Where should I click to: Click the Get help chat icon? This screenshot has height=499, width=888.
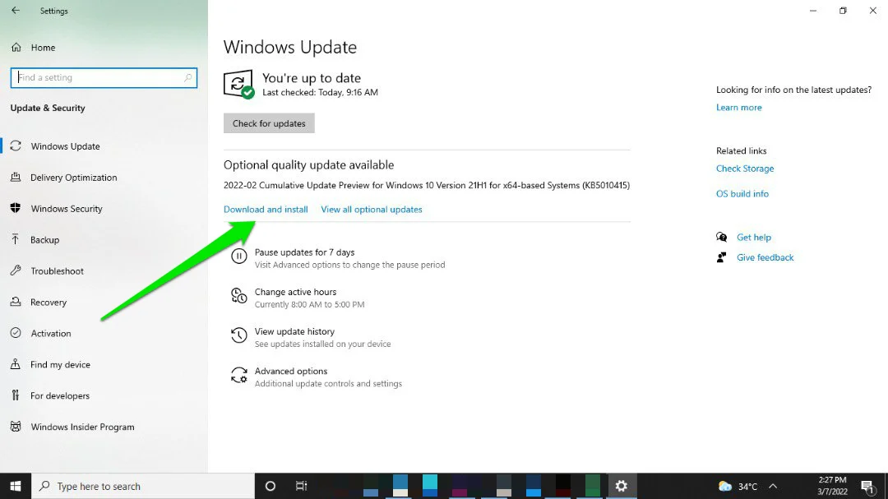722,238
